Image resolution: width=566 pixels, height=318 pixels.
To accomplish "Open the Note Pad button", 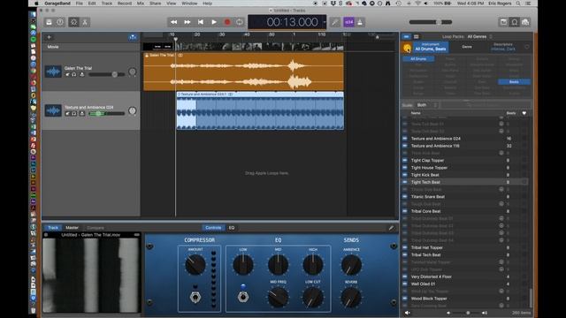I will tap(503, 22).
